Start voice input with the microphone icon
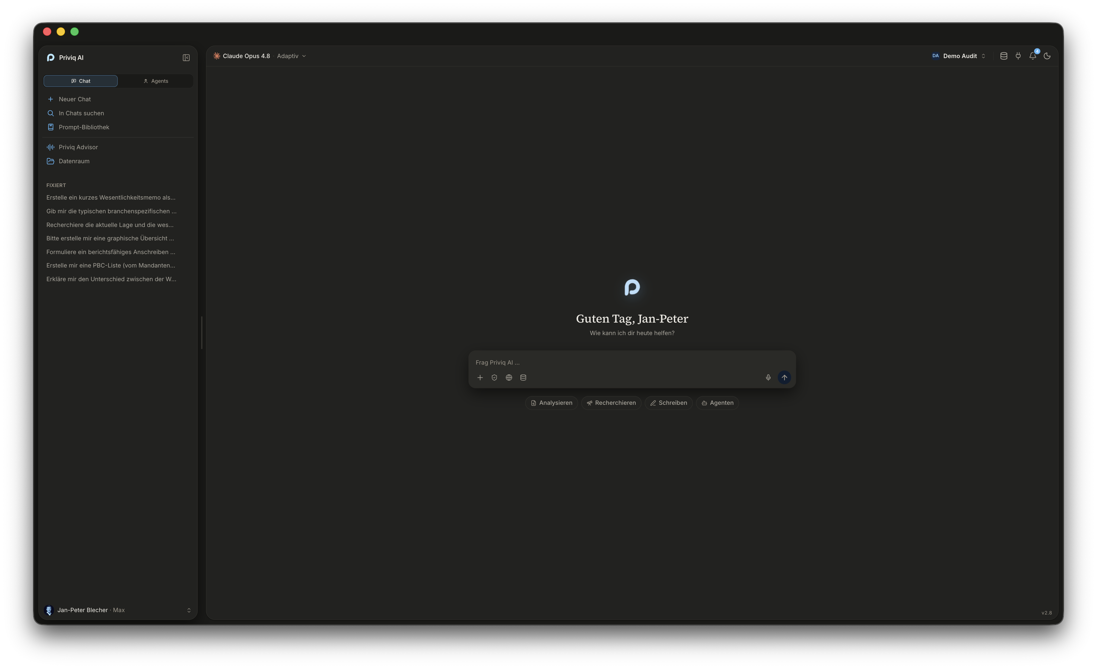1097x669 pixels. pyautogui.click(x=768, y=378)
